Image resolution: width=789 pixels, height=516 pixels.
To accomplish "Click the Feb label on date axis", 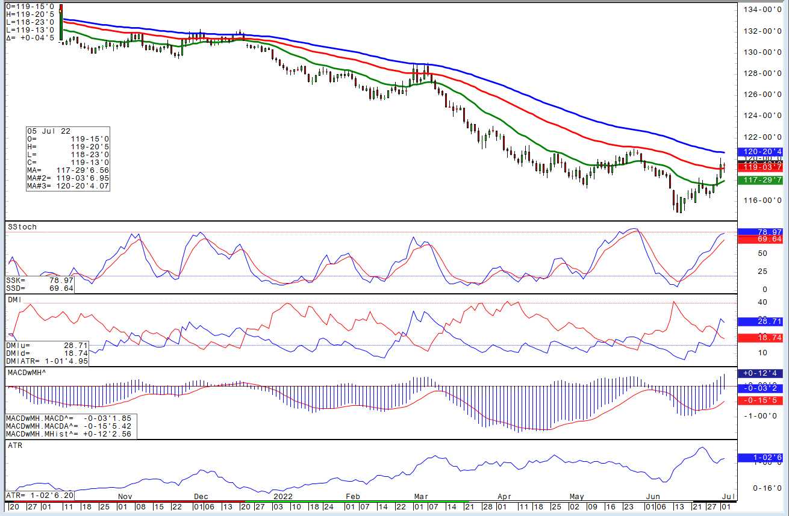I will click(x=353, y=497).
